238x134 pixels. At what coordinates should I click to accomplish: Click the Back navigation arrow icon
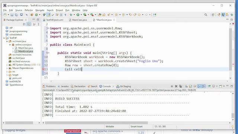[x=139, y=15]
